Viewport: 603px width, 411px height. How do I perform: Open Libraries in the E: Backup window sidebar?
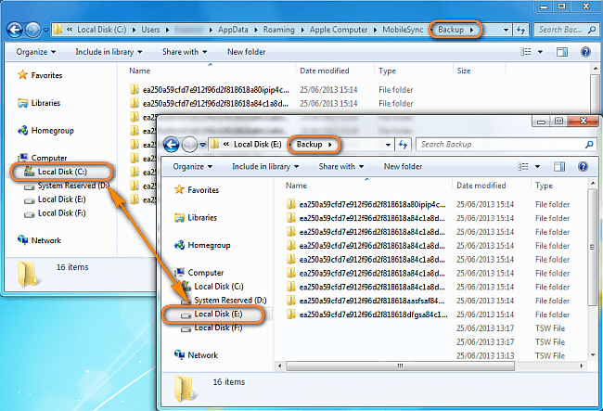tap(196, 218)
